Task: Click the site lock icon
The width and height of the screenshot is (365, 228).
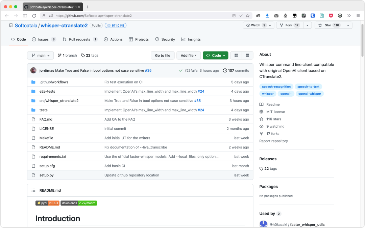Action: [44, 16]
